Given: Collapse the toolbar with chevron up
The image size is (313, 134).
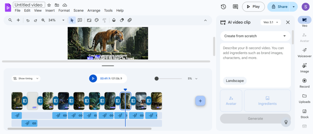Looking at the screenshot, I should [205, 20].
